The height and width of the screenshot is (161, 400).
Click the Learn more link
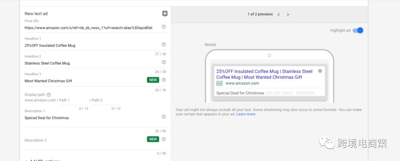[246, 114]
